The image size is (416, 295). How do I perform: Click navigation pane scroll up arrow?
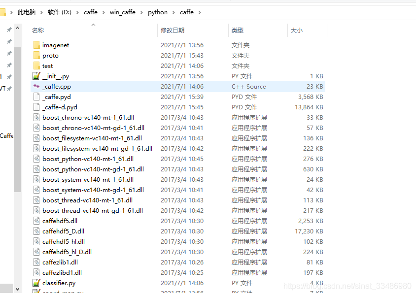pyautogui.click(x=18, y=29)
